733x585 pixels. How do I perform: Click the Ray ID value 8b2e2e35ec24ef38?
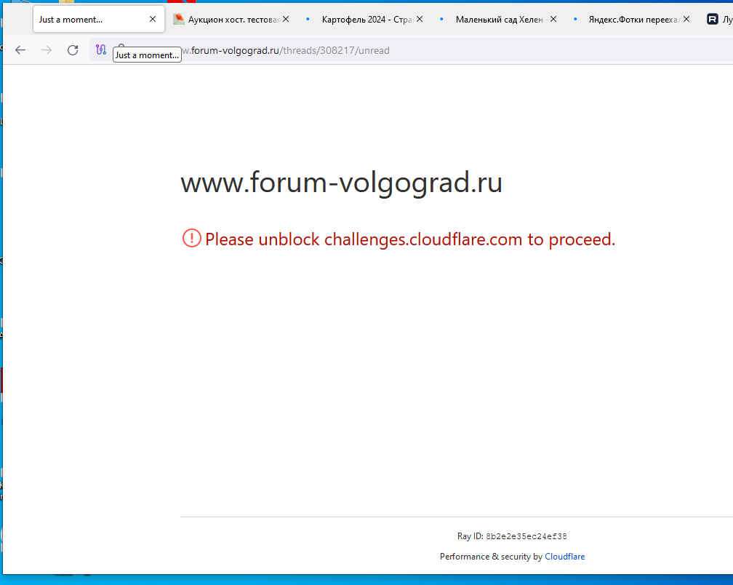pyautogui.click(x=526, y=536)
